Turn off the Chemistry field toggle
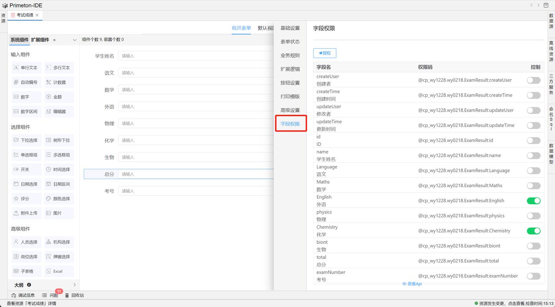Image resolution: width=555 pixels, height=307 pixels. tap(534, 231)
